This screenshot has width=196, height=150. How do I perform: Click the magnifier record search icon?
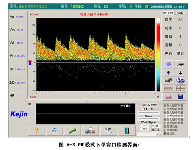tap(109, 131)
